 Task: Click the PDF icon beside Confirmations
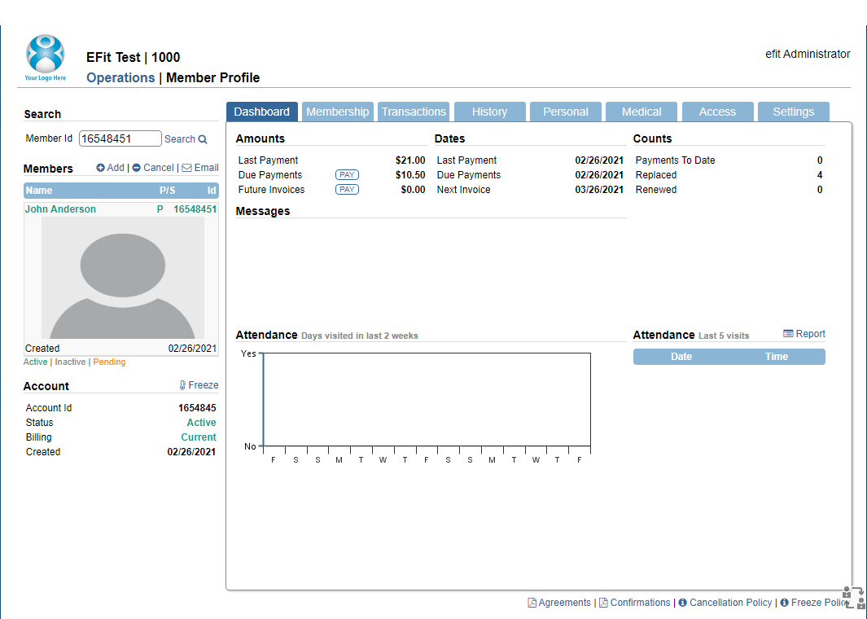[x=603, y=603]
